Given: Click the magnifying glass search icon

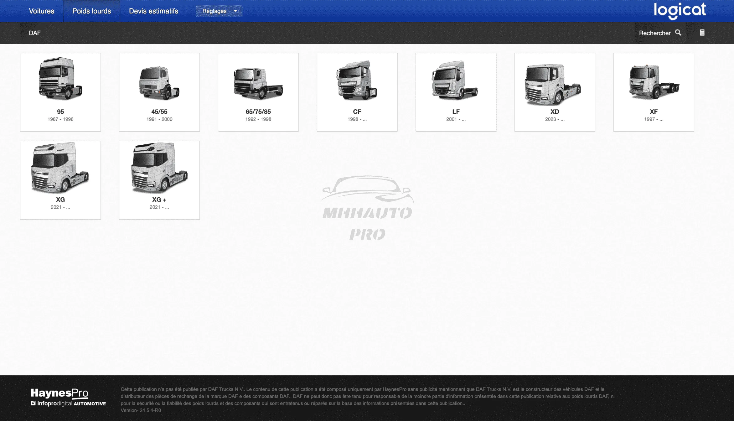Looking at the screenshot, I should [678, 33].
